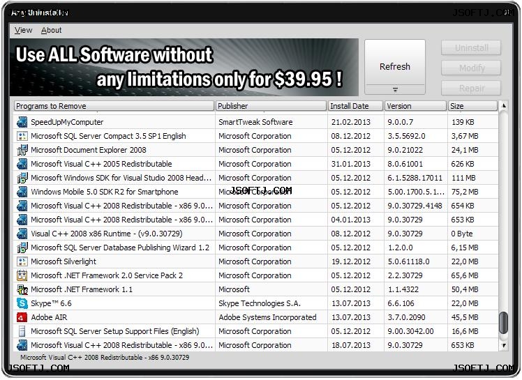The height and width of the screenshot is (380, 522).
Task: Select the SpeedUpMyComputer row
Action: pos(256,122)
